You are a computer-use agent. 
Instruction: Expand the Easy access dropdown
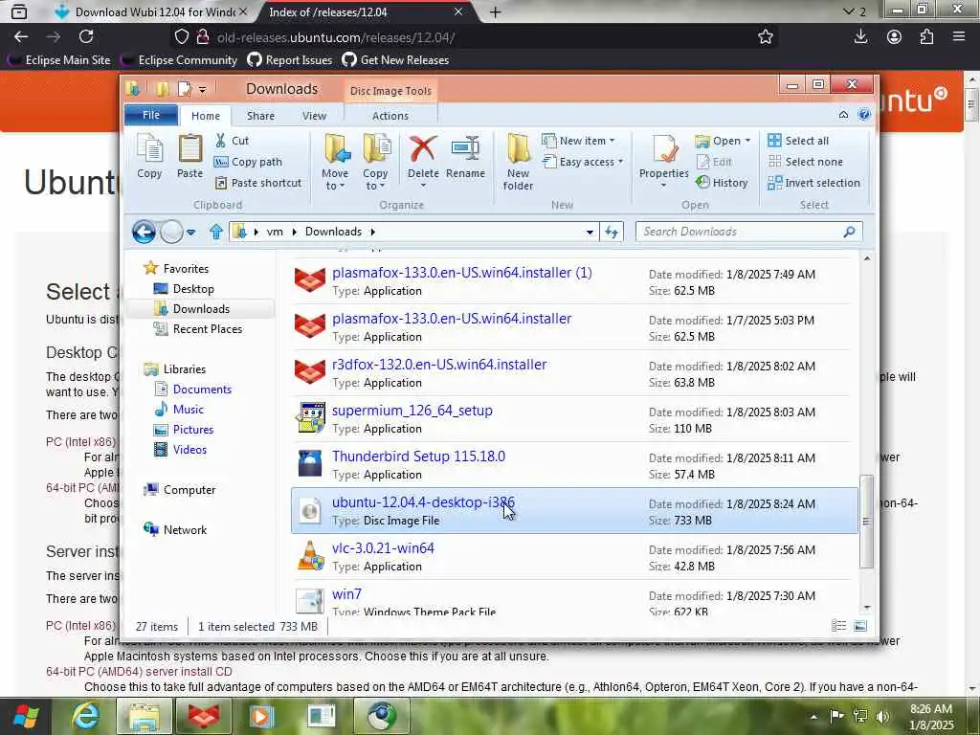(583, 162)
